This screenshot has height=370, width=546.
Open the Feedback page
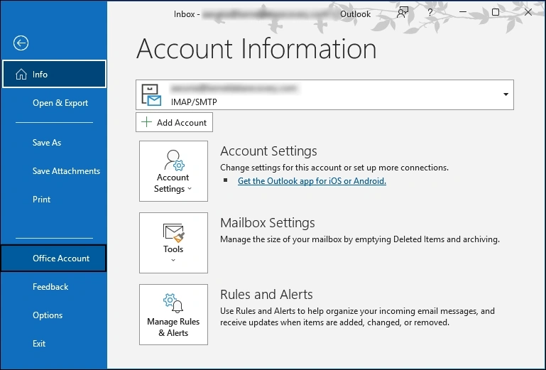tap(50, 287)
